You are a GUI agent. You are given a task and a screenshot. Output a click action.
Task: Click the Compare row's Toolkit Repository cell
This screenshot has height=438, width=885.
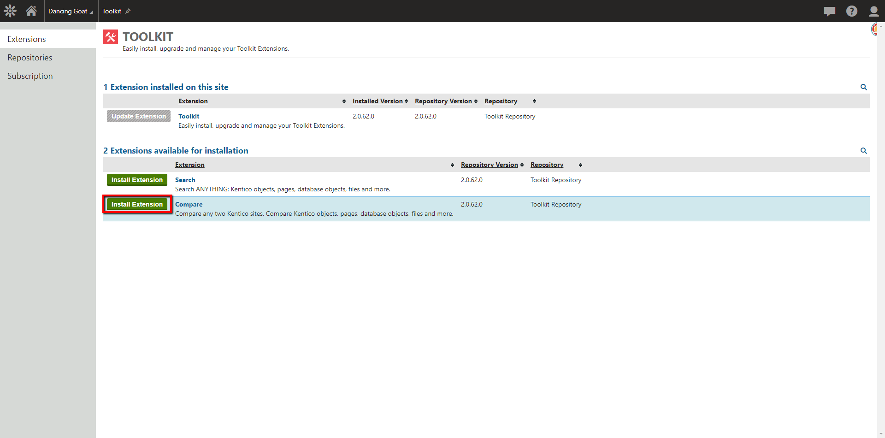[x=556, y=204]
